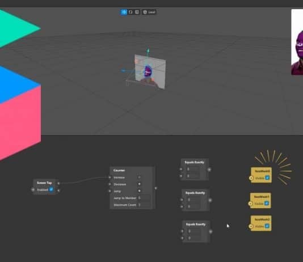This screenshot has height=262, width=303.
Task: Click the Screen Tap lower output port
Action: (x=58, y=191)
